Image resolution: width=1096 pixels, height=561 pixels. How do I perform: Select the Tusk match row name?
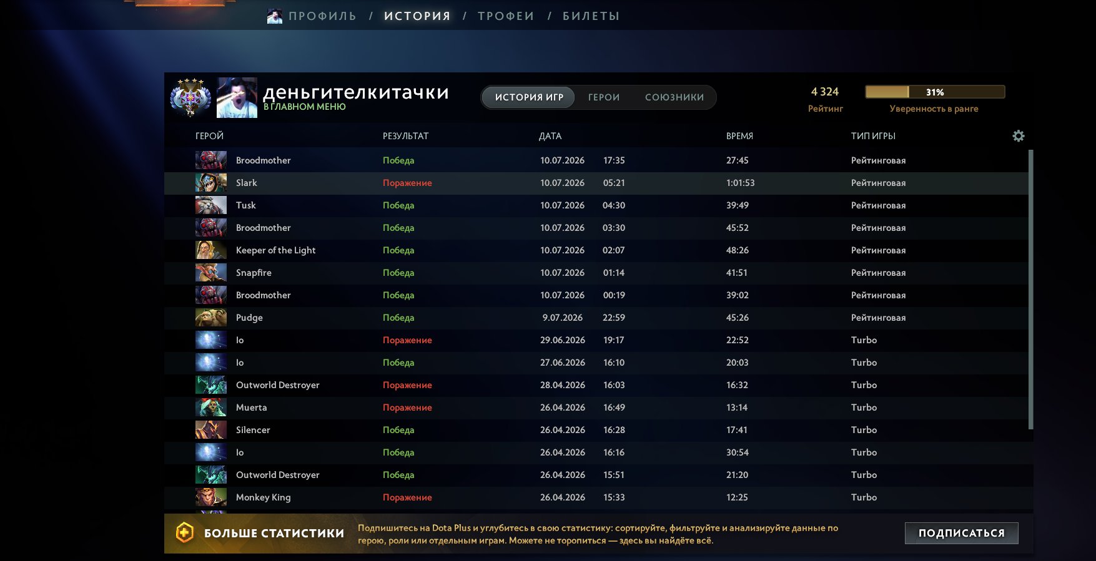(x=246, y=205)
